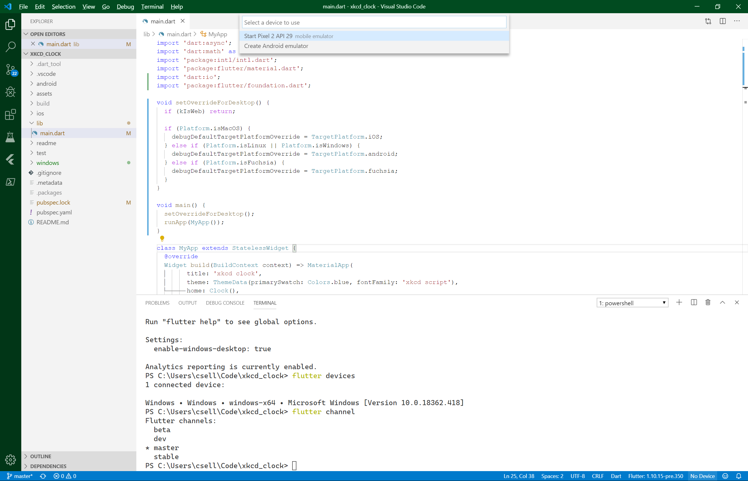Switch to the DEBUG CONSOLE tab

(225, 303)
